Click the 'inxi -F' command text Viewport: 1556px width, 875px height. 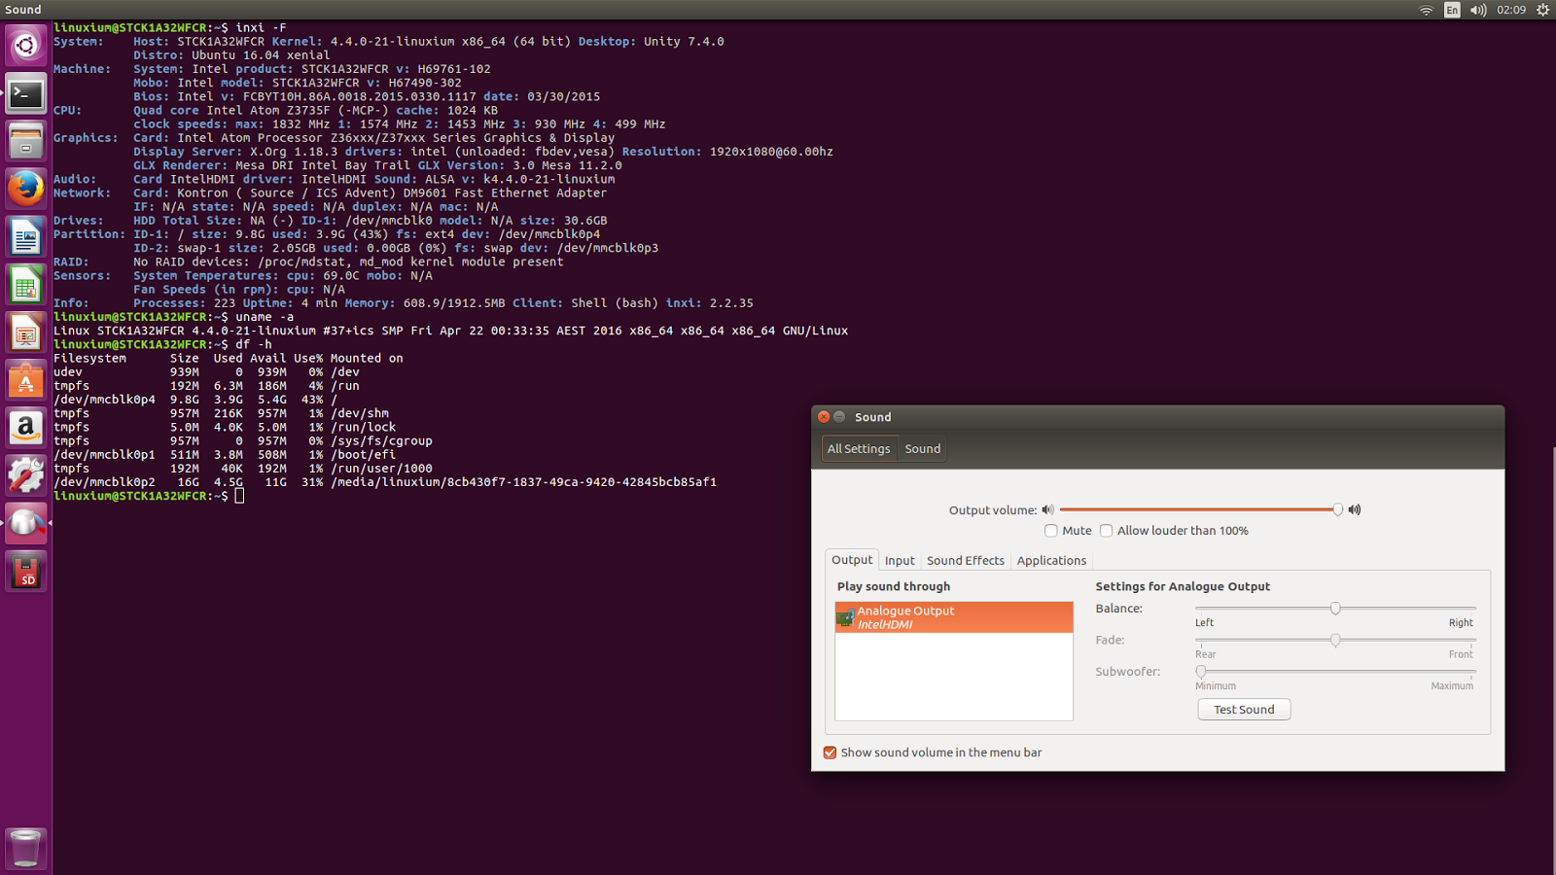pos(261,28)
